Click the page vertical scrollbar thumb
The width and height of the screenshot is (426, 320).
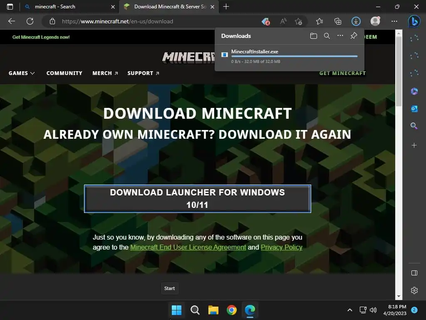[x=399, y=71]
